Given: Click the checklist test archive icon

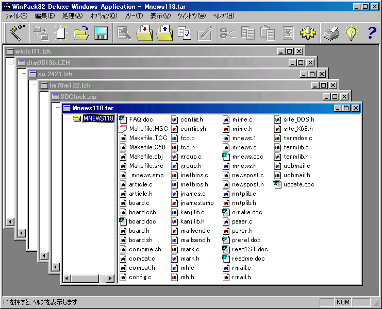Looking at the screenshot, I should pos(185,32).
